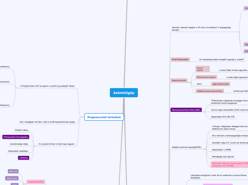Select the Hajlékonylemez-egység(FDD) node
The height and width of the screenshot is (185, 248).
pyautogui.click(x=186, y=147)
